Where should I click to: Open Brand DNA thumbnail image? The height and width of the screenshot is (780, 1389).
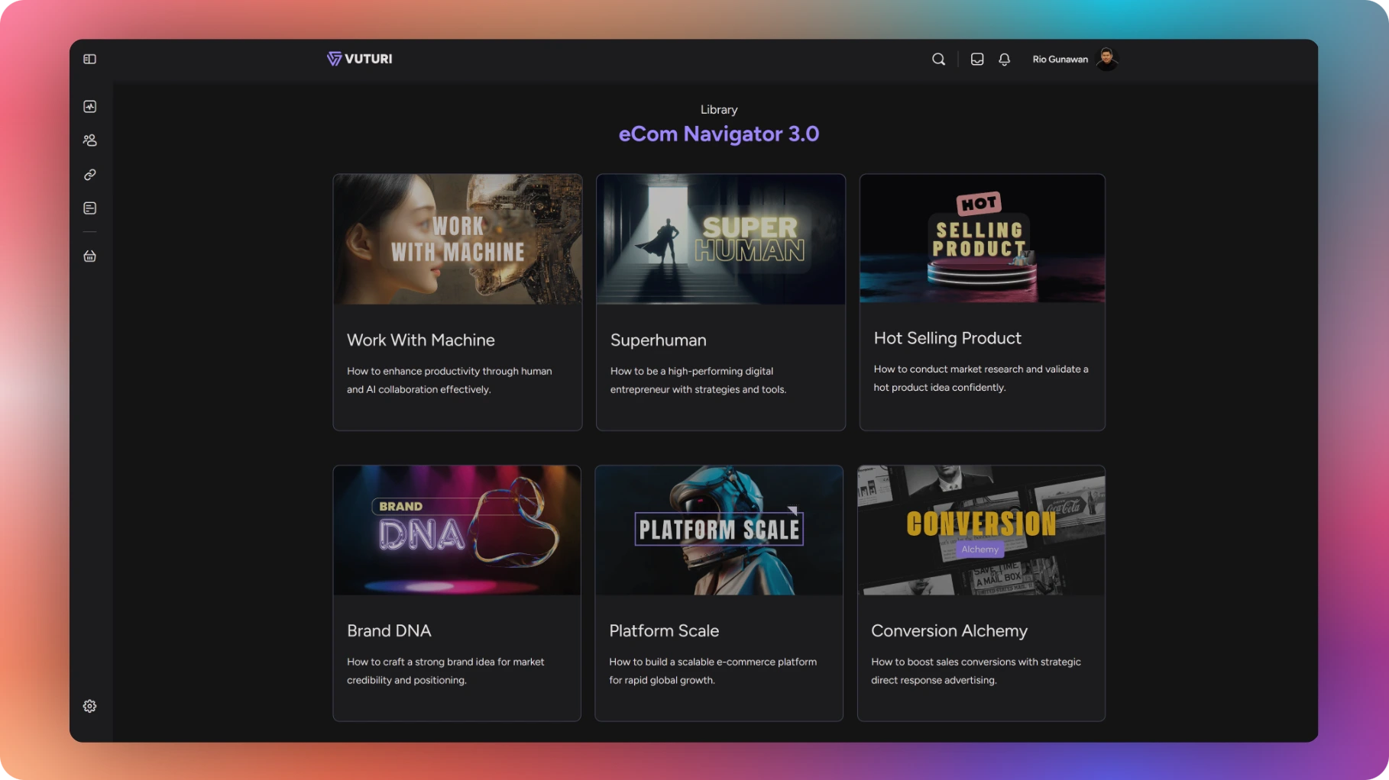[457, 530]
